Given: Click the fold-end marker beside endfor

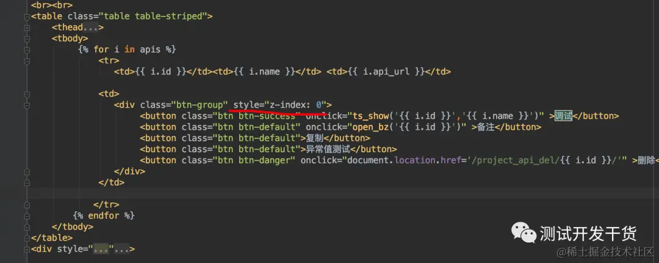Looking at the screenshot, I should 27,216.
